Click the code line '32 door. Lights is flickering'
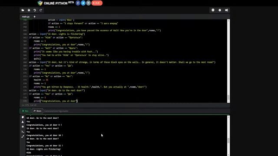Screen dimensions: 278x156 (x=57, y=34)
